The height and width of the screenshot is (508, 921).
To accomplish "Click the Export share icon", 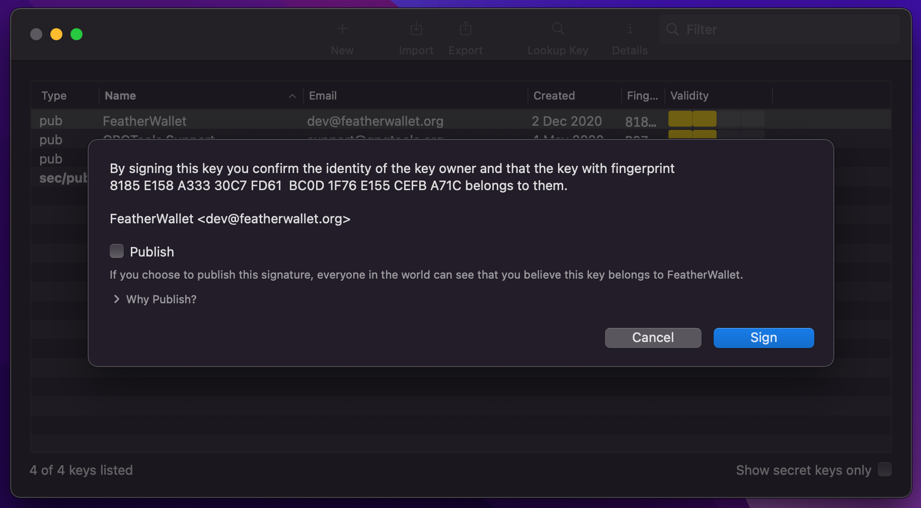I will coord(466,28).
